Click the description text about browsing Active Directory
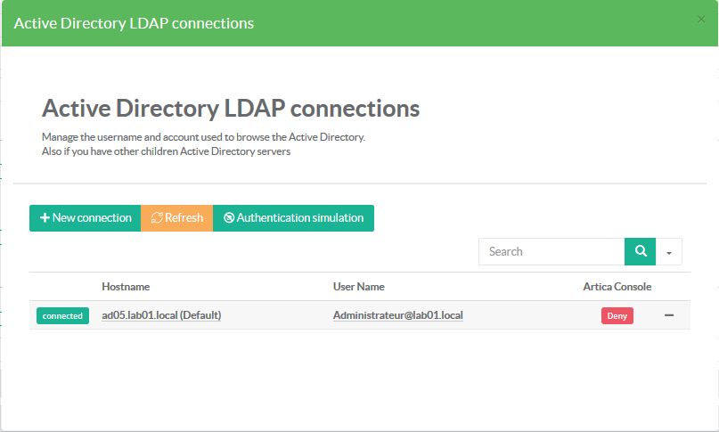 click(x=203, y=137)
